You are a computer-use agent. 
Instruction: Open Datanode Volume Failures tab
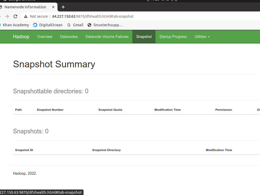coord(107,37)
